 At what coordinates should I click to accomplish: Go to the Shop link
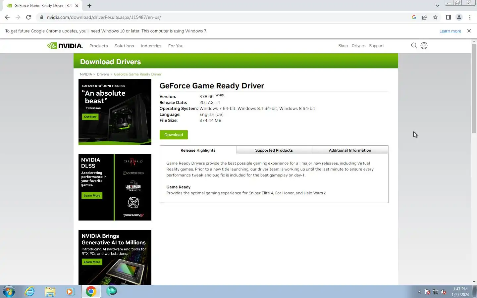343,46
